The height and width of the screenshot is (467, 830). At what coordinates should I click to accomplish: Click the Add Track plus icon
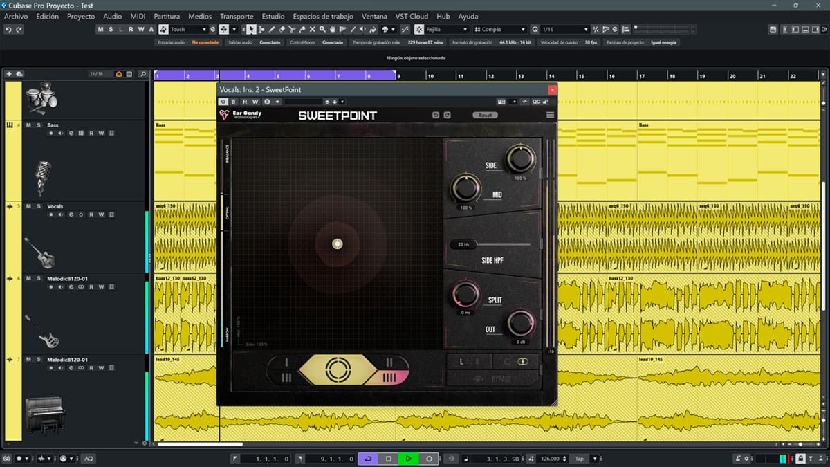(x=9, y=74)
